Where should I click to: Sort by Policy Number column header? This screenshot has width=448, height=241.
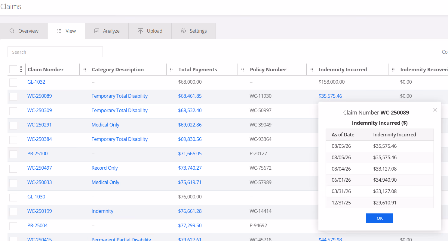pyautogui.click(x=268, y=70)
